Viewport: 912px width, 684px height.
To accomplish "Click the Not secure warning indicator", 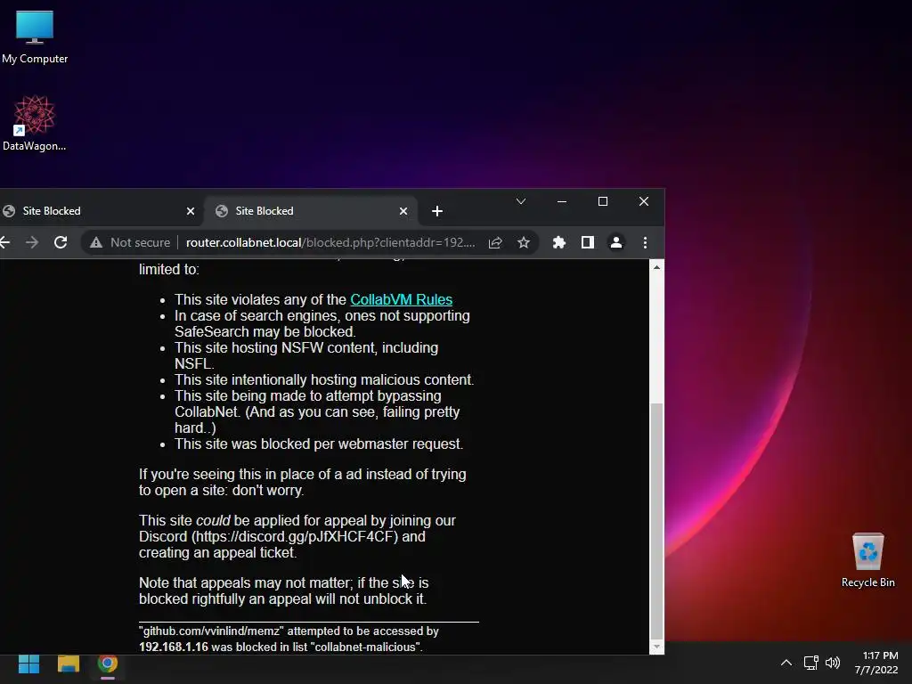I will tap(130, 242).
